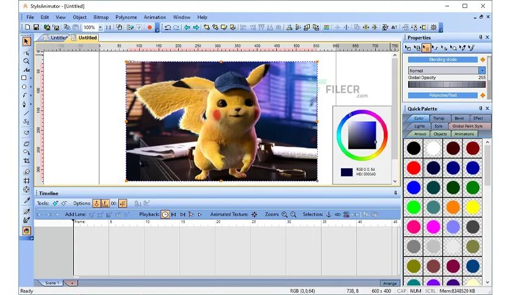Select the hand pan tool in toolbar

point(119,27)
